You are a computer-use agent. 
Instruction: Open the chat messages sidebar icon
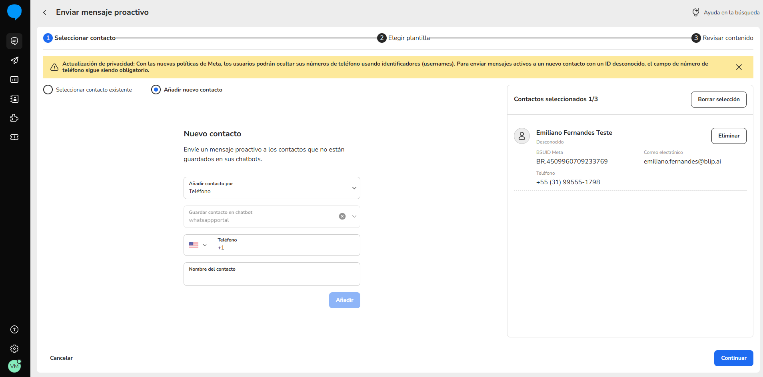point(14,41)
